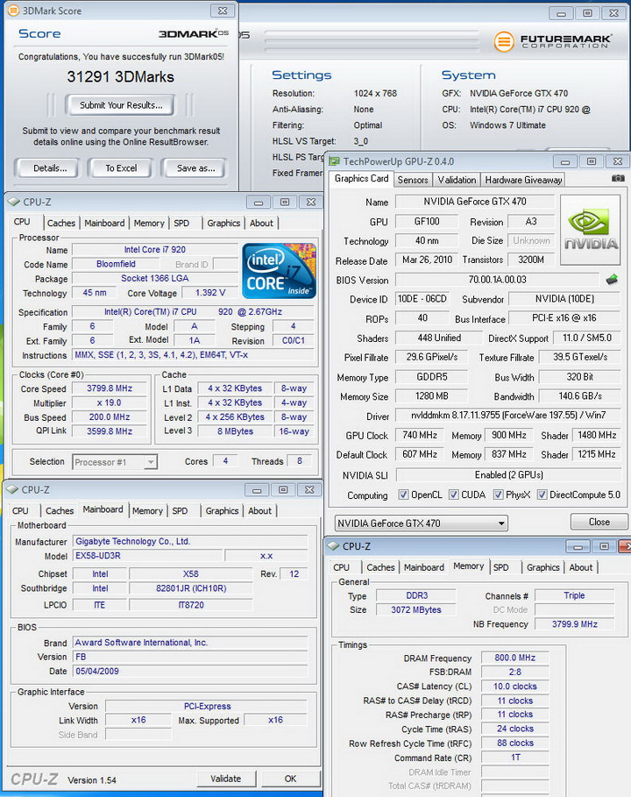
Task: Open Caches tab in top CPU-Z window
Action: pos(61,223)
